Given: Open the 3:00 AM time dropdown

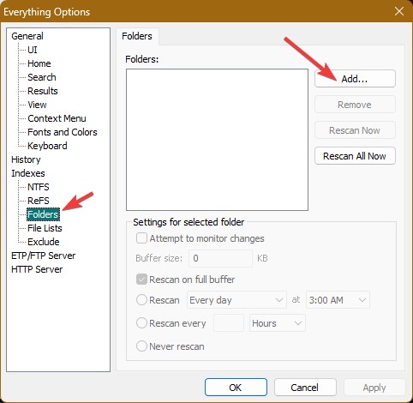Looking at the screenshot, I should [x=338, y=300].
